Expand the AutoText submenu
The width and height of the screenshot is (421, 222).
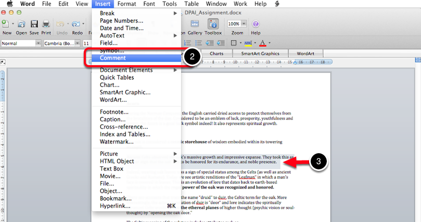pos(136,35)
